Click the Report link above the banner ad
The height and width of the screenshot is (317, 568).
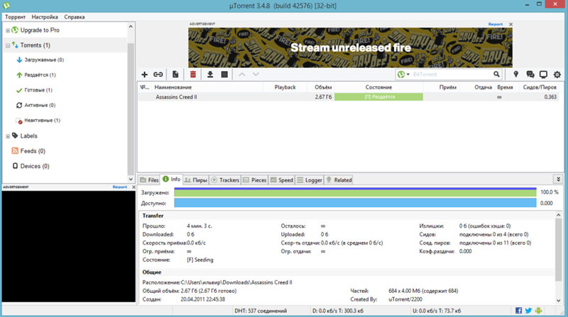point(495,24)
